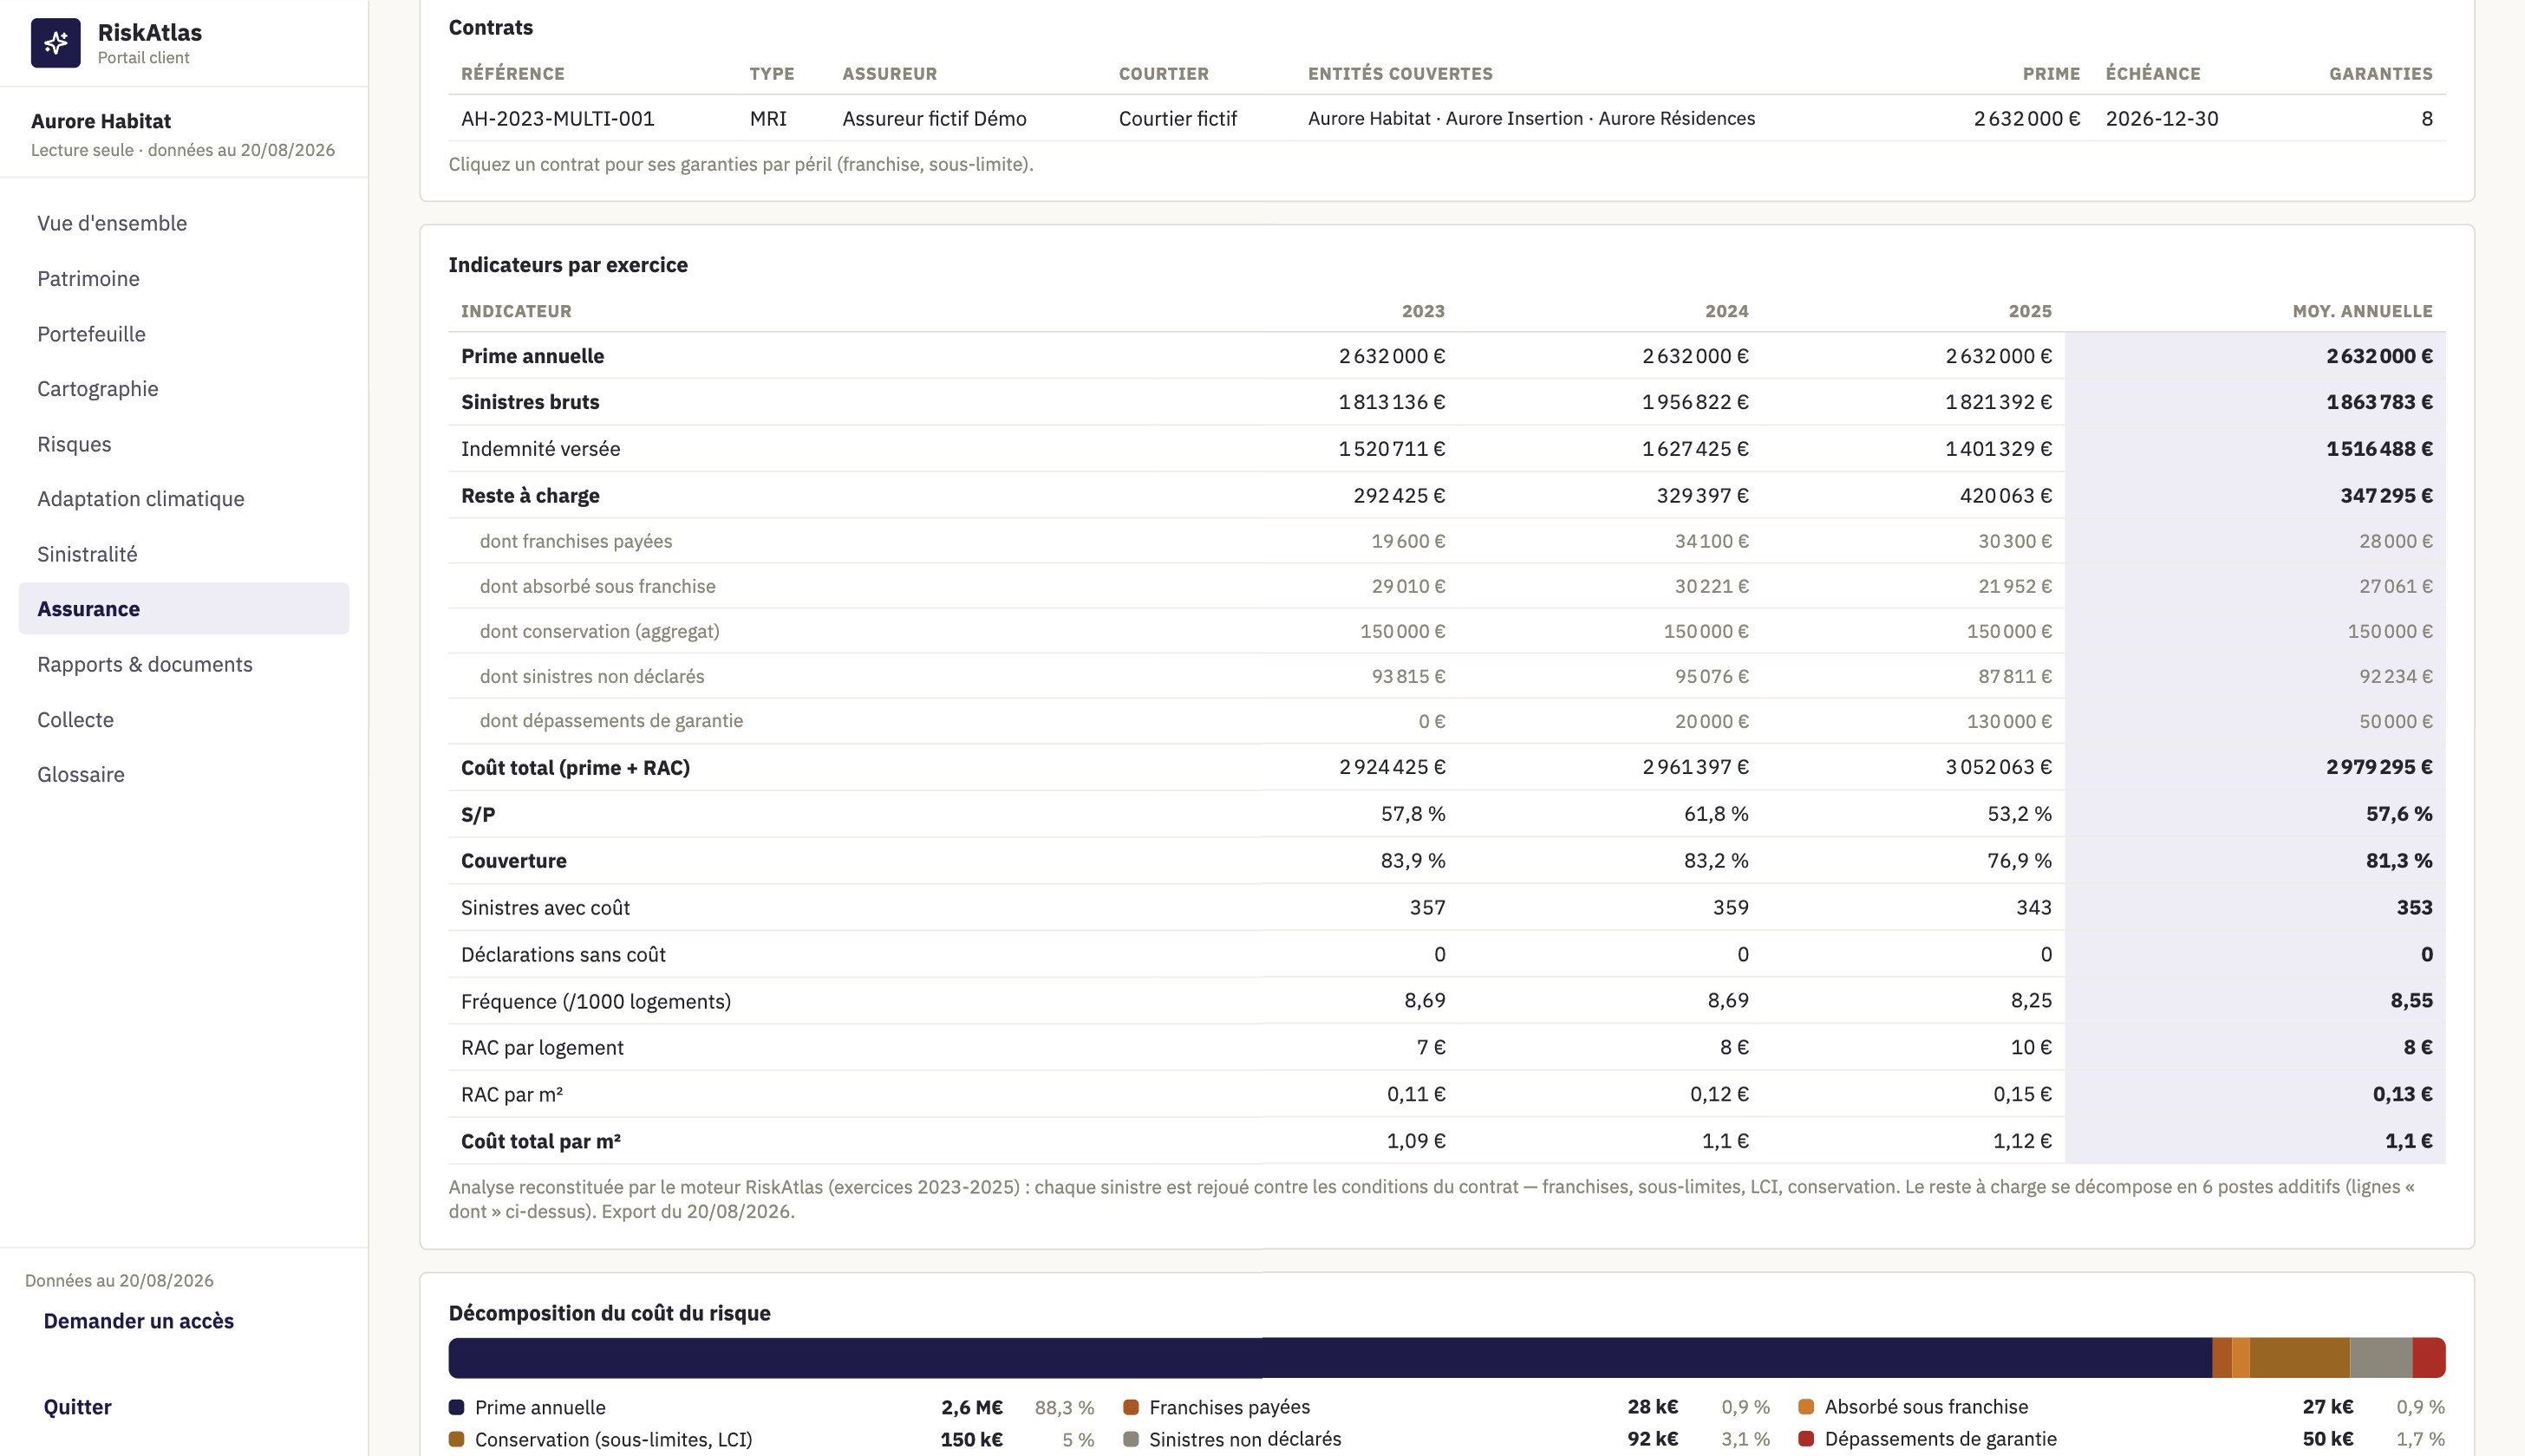Click dont conservation (aggregat) row label
2525x1456 pixels.
pos(599,631)
